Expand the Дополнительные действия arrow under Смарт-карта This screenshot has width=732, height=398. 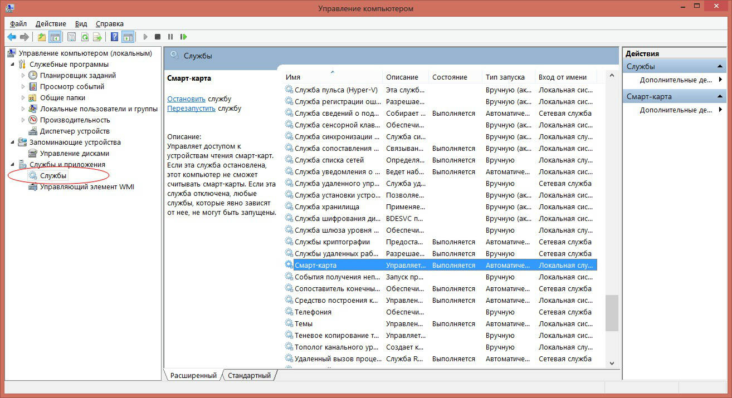(x=720, y=110)
